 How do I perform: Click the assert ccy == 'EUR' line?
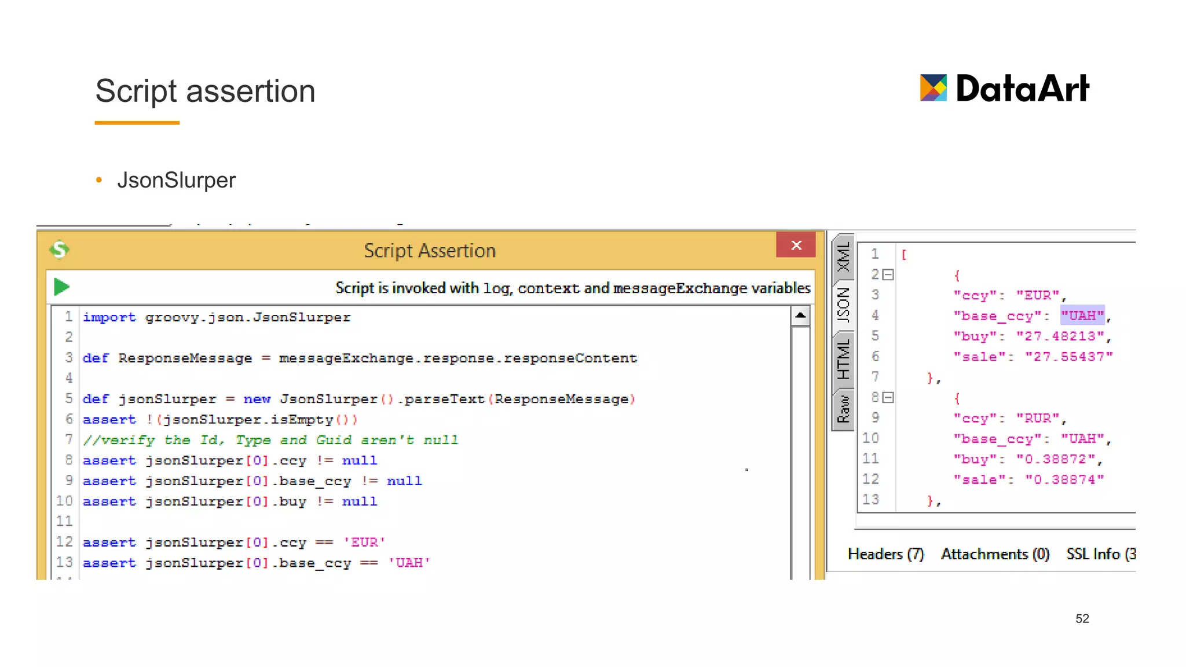(x=234, y=543)
